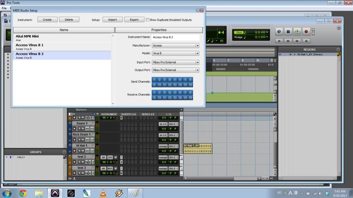Open Google Chrome from the taskbar
The width and height of the screenshot is (353, 198).
click(x=23, y=193)
